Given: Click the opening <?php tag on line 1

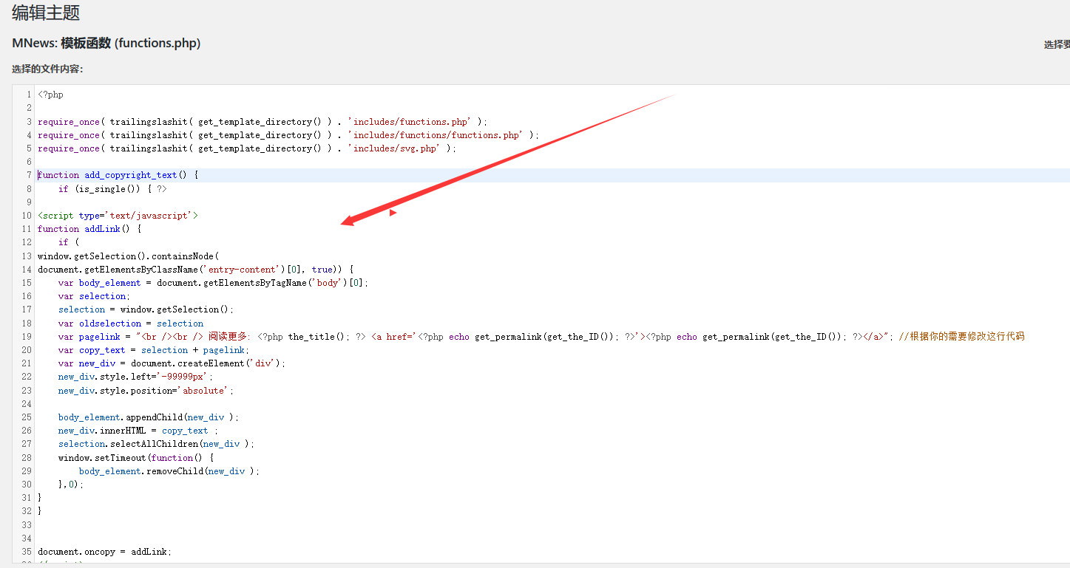Looking at the screenshot, I should [50, 95].
